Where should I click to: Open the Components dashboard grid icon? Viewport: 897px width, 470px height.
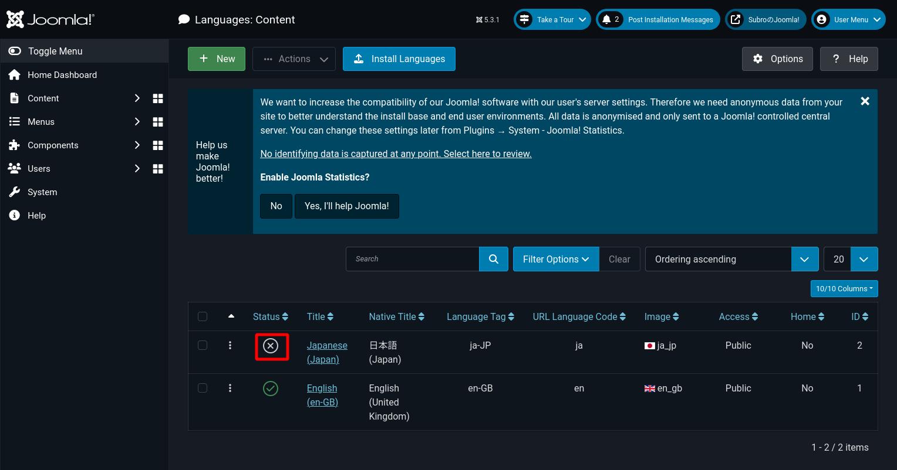point(158,145)
